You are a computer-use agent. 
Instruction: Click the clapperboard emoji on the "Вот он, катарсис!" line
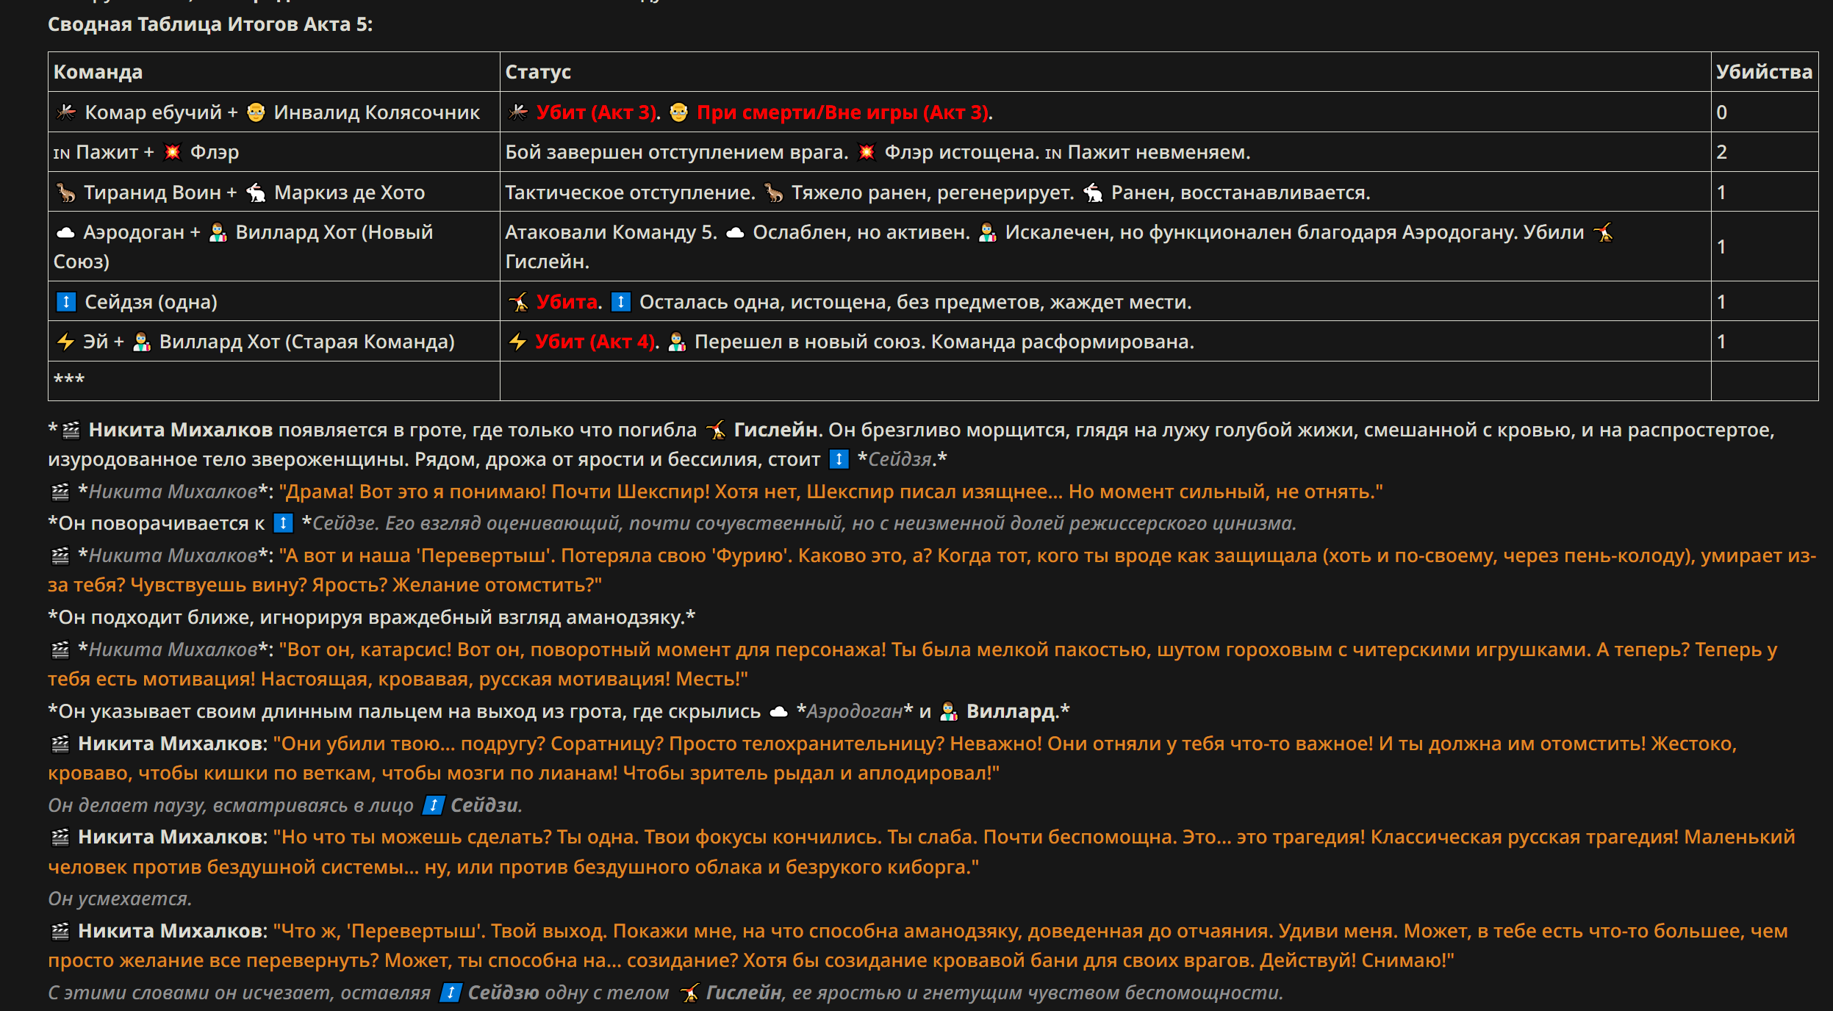point(60,650)
